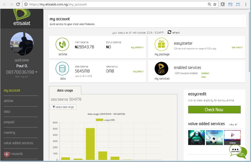Screen dimensions: 251x162
Task: Click the 'GEM rewards enabled' text
Action: point(186,73)
